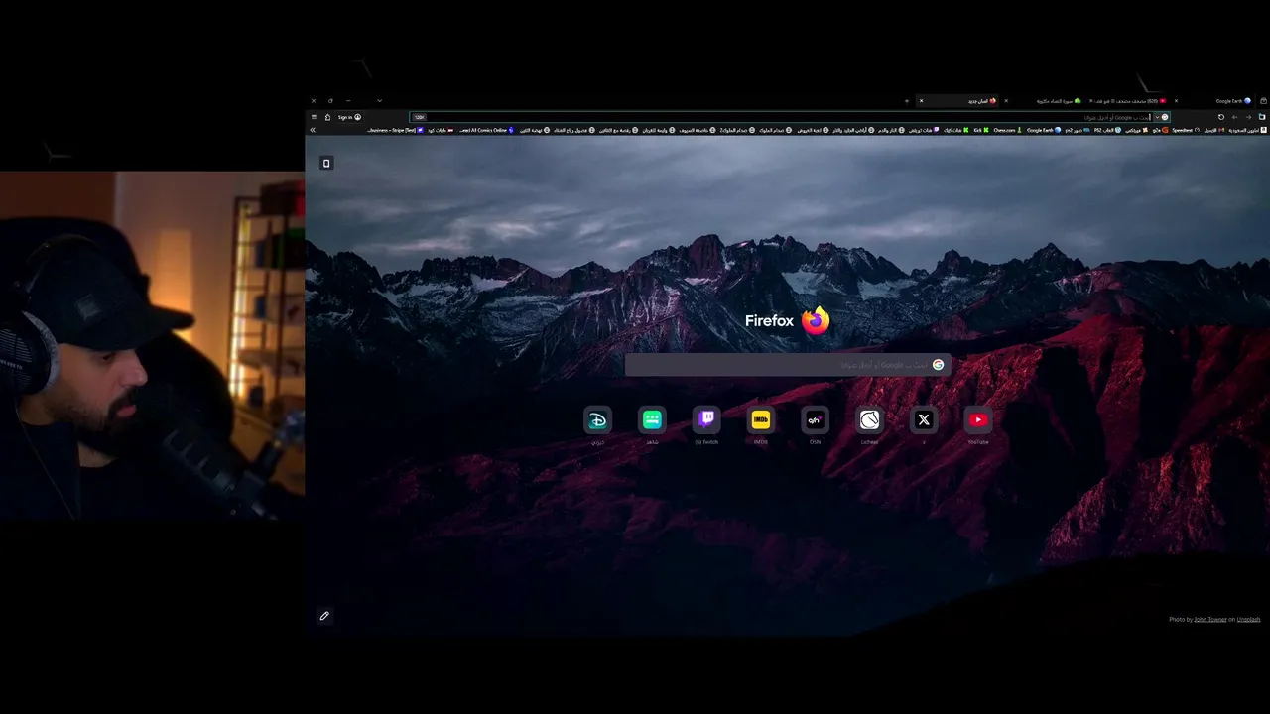The width and height of the screenshot is (1270, 714).
Task: Click the home toolbar icon
Action: 327,117
